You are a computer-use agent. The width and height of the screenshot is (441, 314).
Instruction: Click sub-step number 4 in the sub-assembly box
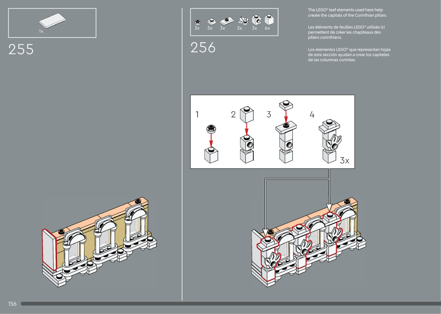[312, 114]
